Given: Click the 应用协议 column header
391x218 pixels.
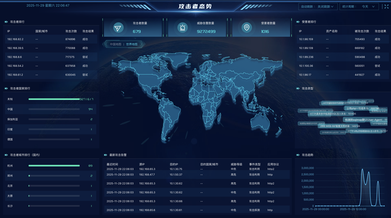Looking at the screenshot, I should click(273, 164).
